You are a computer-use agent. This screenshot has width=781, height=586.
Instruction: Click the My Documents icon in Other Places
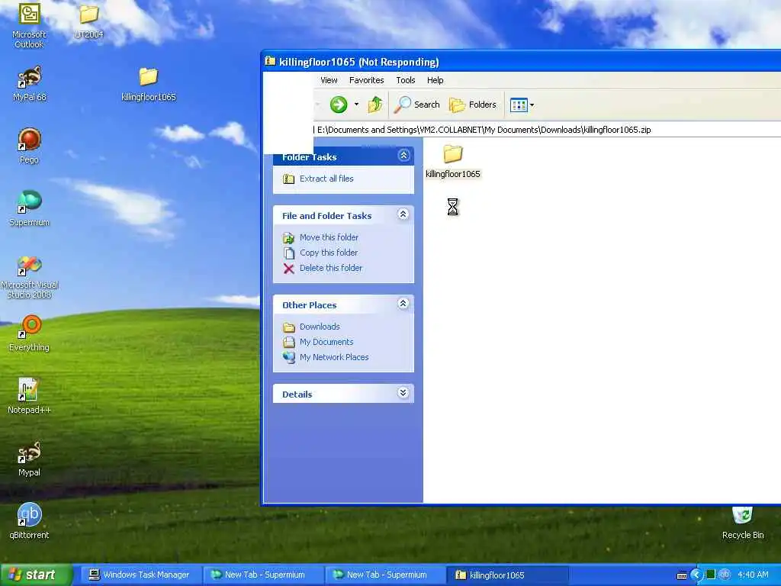pyautogui.click(x=289, y=343)
